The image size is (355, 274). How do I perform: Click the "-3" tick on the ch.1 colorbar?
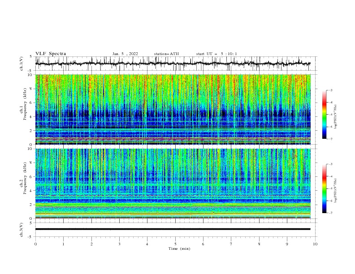tap(330, 90)
